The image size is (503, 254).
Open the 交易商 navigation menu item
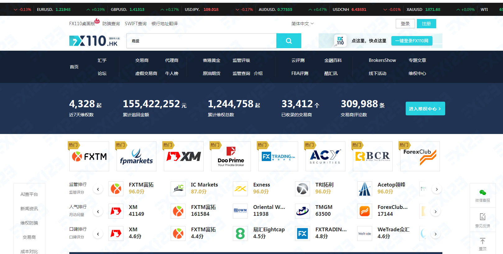tap(142, 60)
